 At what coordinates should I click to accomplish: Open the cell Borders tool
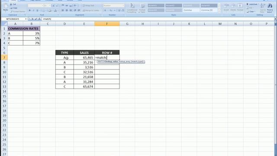pyautogui.click(x=44, y=10)
